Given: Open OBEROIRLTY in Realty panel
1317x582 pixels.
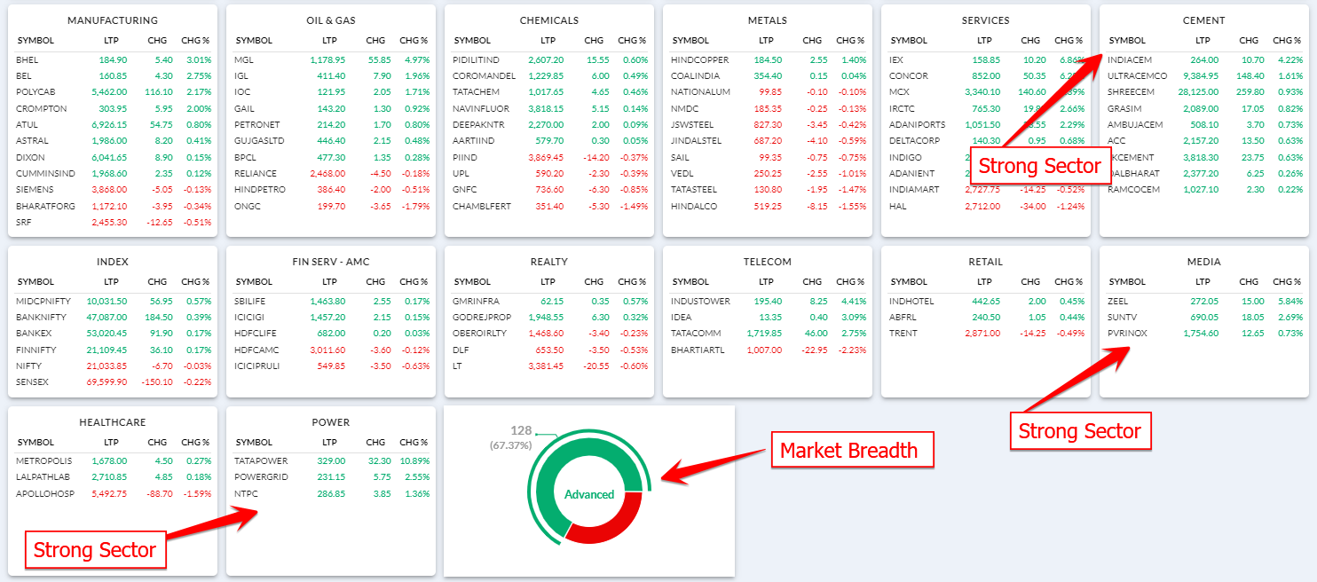Looking at the screenshot, I should coord(479,333).
